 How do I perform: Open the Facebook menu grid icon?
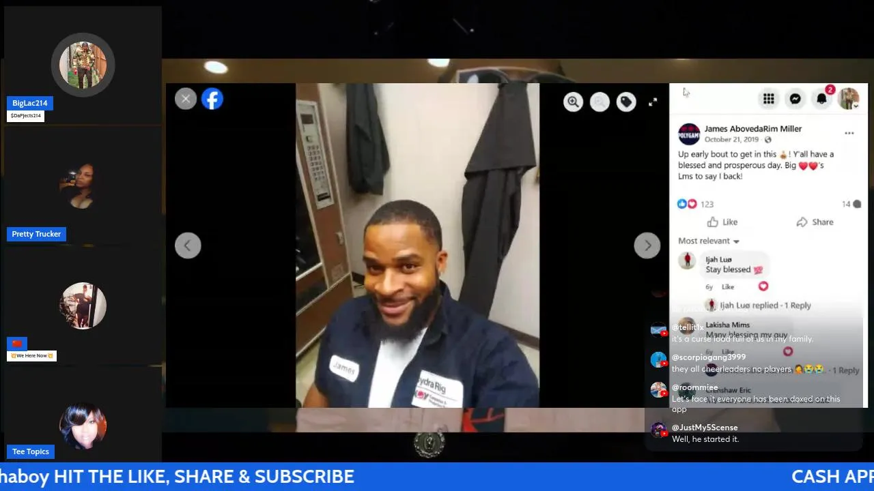point(769,99)
